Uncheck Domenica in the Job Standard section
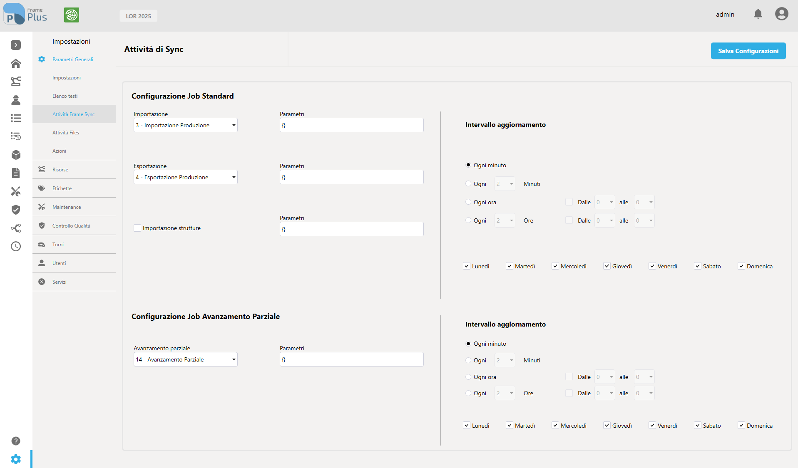This screenshot has height=468, width=798. pos(741,266)
